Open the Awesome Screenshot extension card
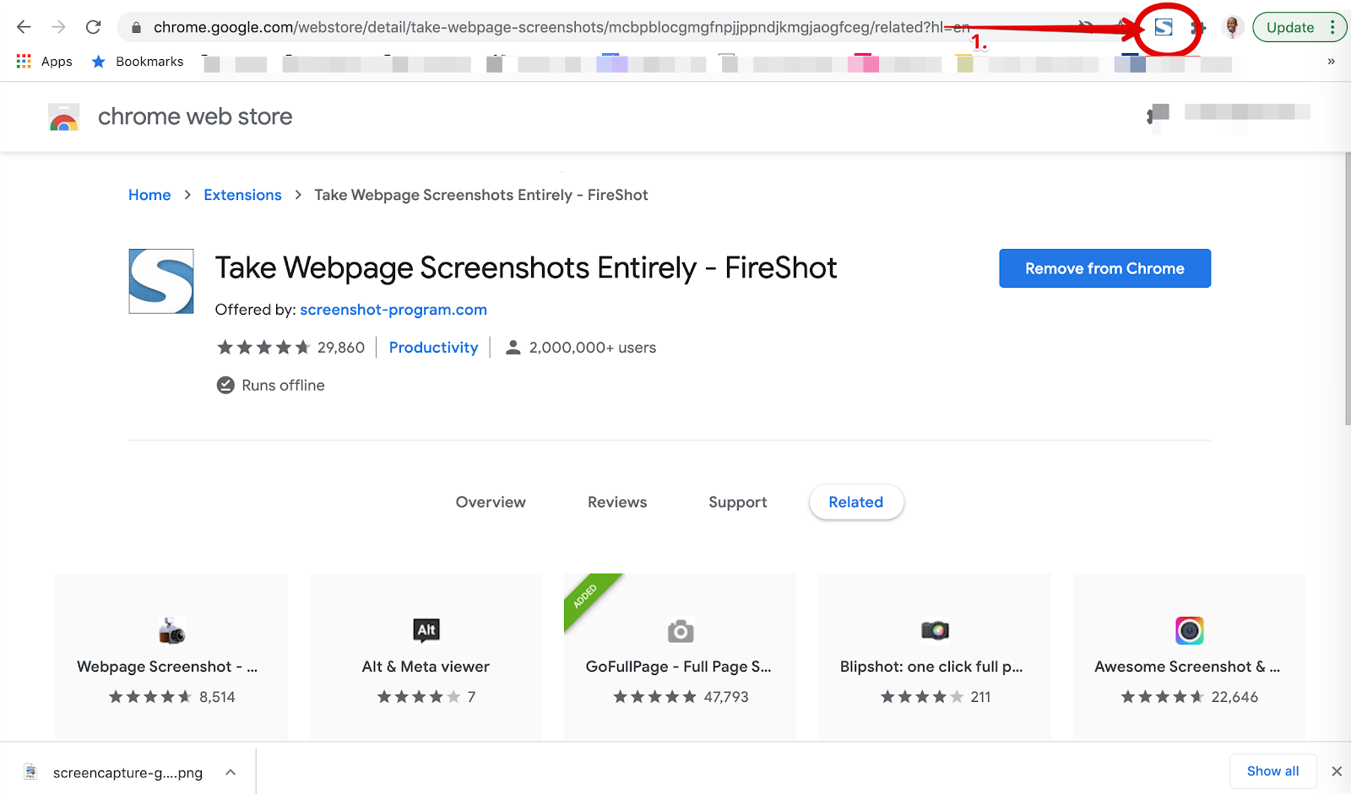This screenshot has height=794, width=1351. point(1189,657)
